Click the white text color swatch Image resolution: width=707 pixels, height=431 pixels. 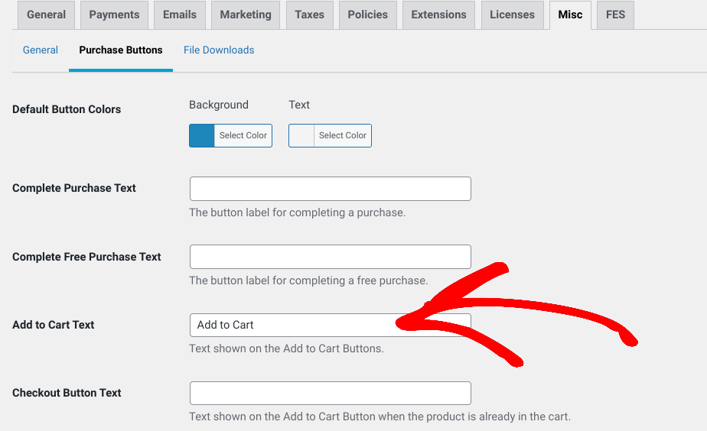pos(301,135)
